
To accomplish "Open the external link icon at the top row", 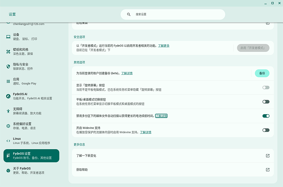I will [x=268, y=23].
